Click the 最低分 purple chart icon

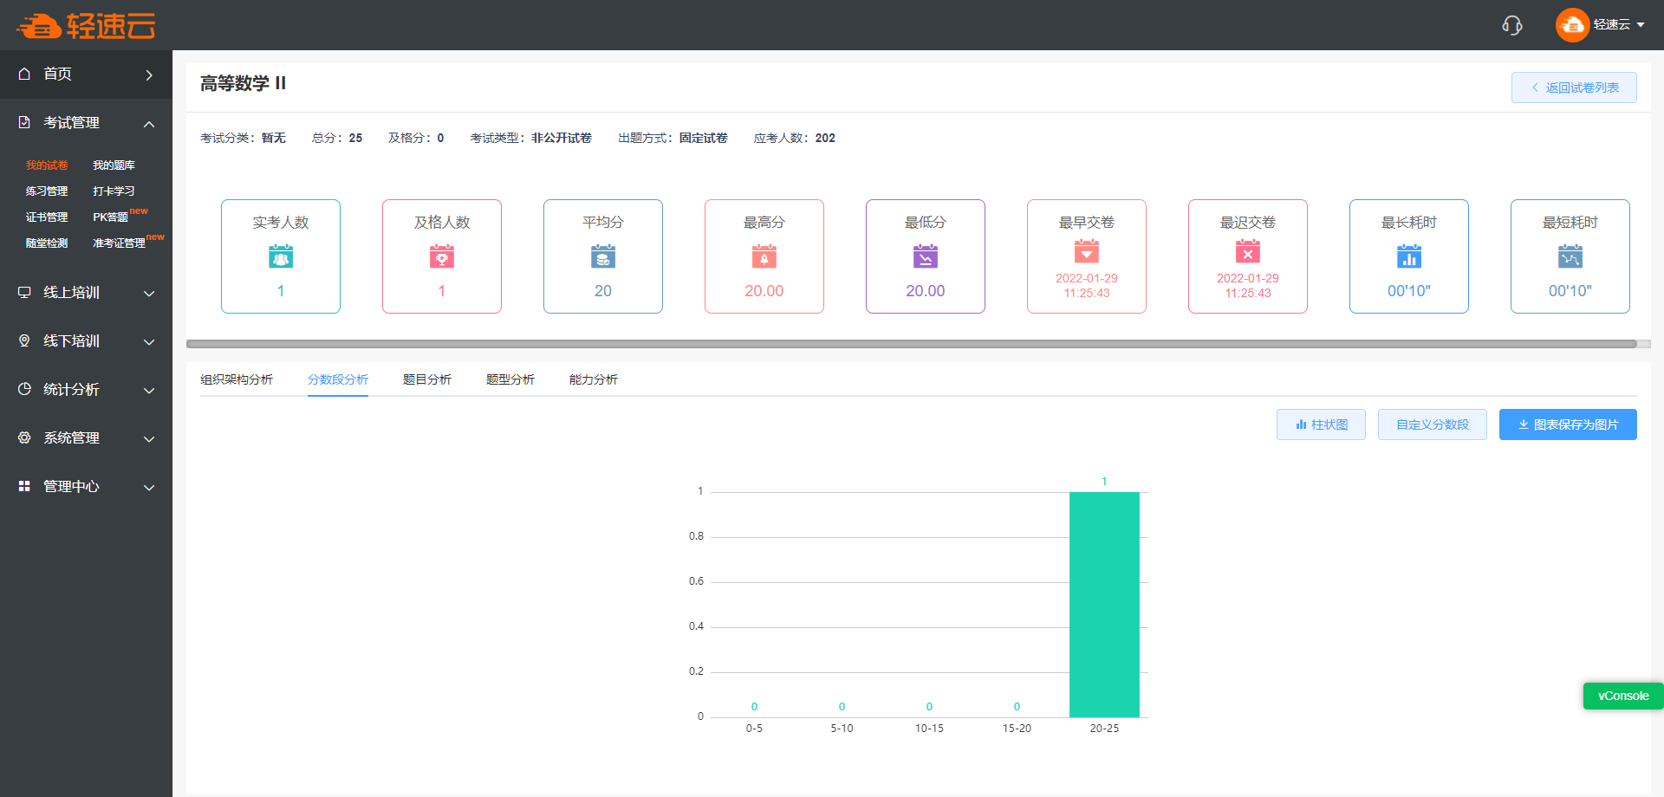tap(926, 256)
